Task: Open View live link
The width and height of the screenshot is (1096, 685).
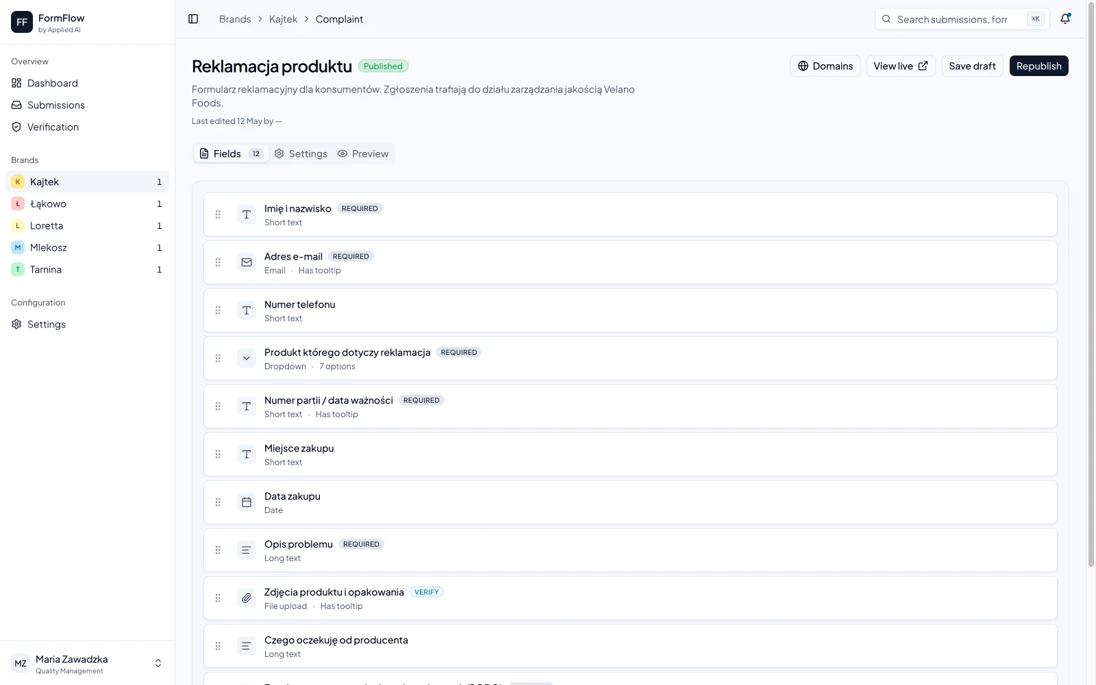Action: (901, 66)
